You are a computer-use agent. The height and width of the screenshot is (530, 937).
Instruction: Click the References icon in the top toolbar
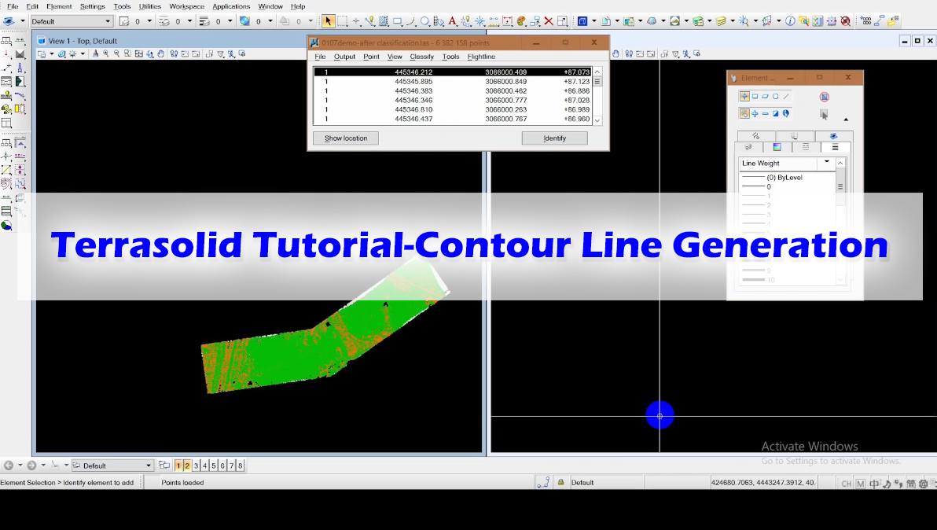click(x=629, y=21)
